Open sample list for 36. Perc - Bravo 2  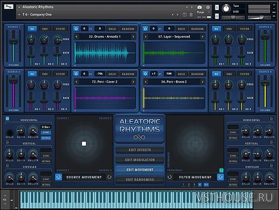[174, 82]
